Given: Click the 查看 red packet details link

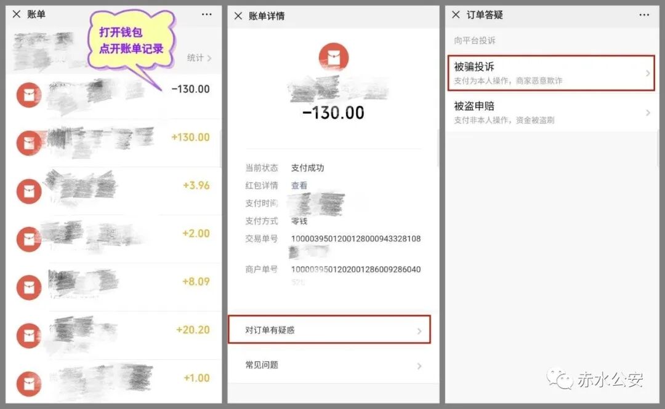Looking at the screenshot, I should 299,185.
